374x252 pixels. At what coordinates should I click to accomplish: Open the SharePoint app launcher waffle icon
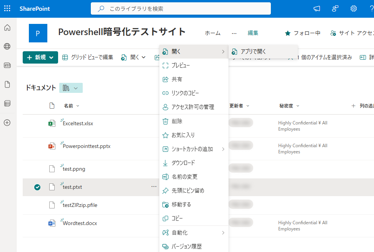click(x=7, y=8)
